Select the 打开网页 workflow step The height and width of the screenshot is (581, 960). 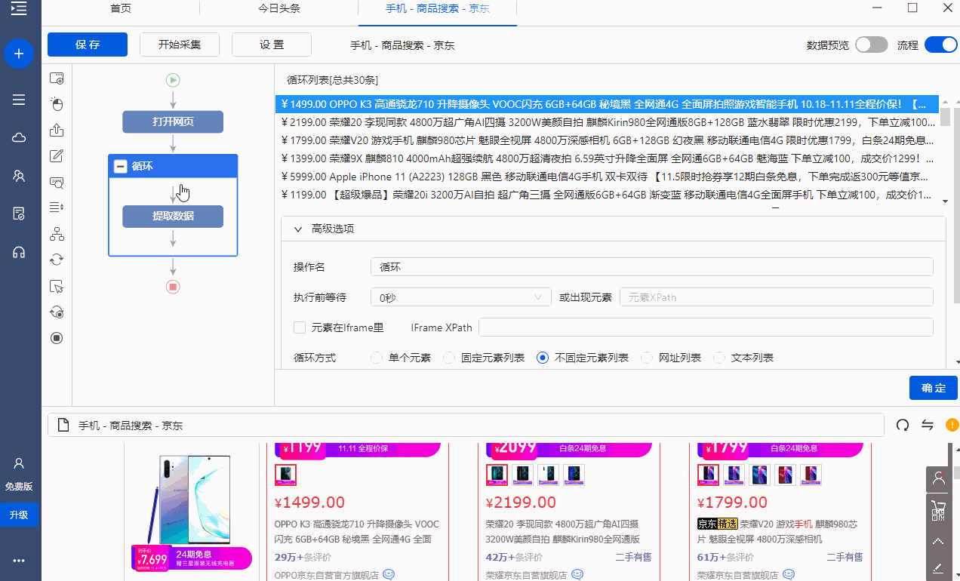point(173,122)
